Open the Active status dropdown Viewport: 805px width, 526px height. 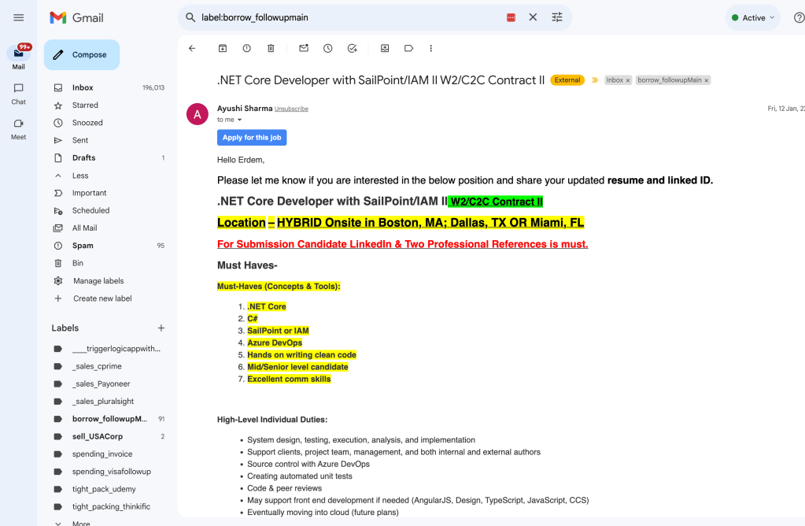tap(752, 17)
